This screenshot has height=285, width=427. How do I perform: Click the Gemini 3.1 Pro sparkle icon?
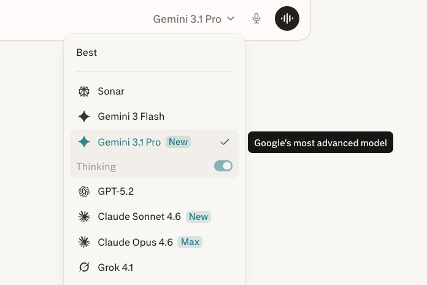(x=84, y=142)
